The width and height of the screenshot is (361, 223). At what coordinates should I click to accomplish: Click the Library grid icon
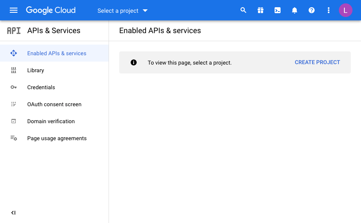point(14,70)
